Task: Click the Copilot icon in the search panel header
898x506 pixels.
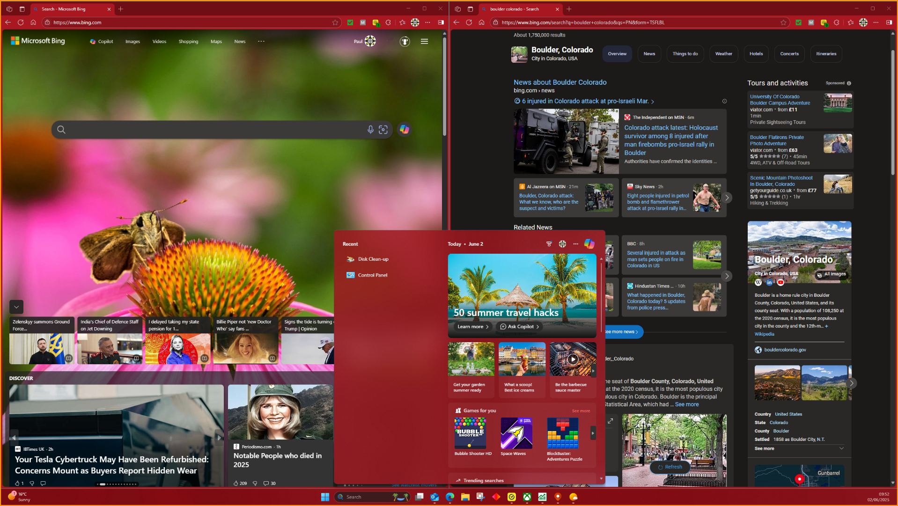Action: tap(589, 244)
